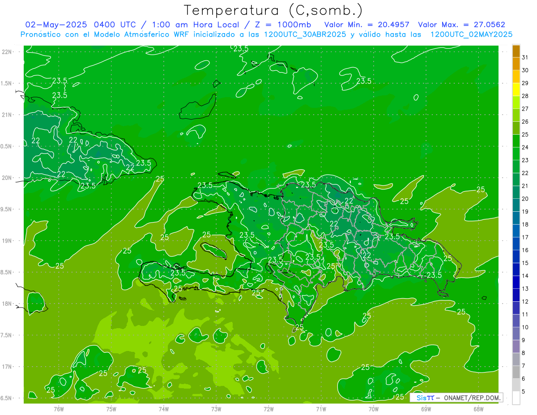Click the '71W' longitude axis label
This screenshot has height=415, width=537.
[x=321, y=409]
